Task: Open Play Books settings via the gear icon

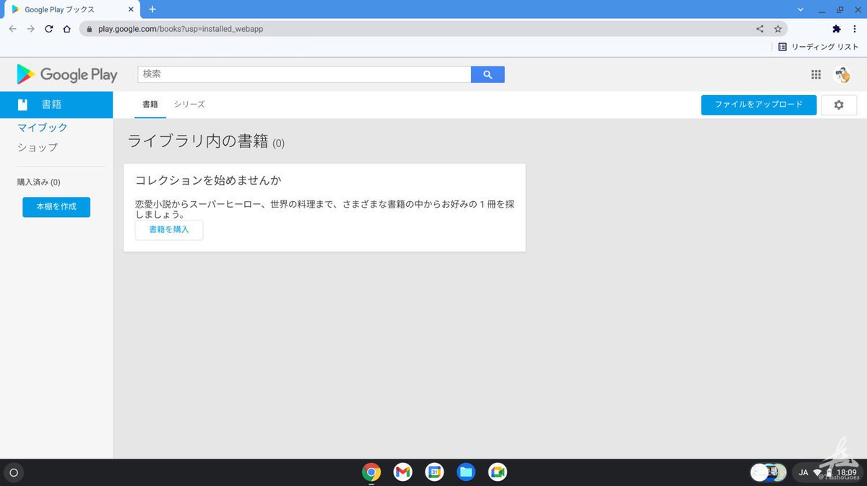Action: click(838, 105)
